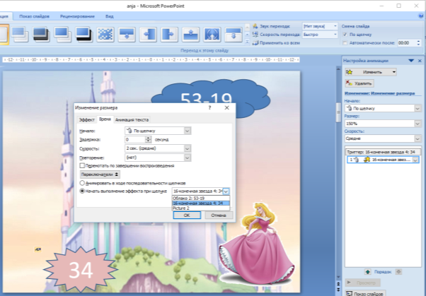This screenshot has width=426, height=296.
Task: Select the star animation effect list item
Action: 383,160
